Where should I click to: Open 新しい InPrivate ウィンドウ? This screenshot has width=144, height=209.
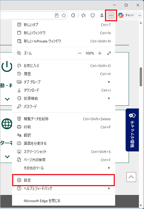tap(64, 41)
